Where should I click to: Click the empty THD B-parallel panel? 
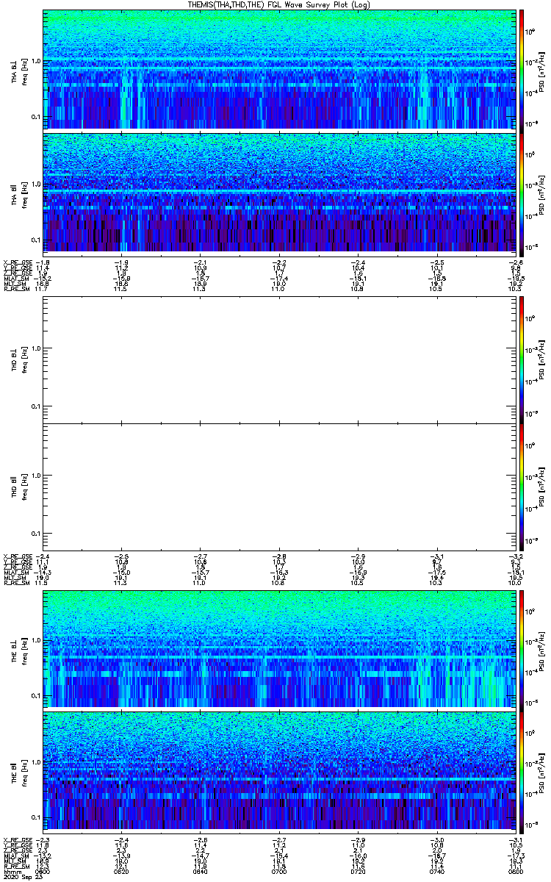(x=279, y=486)
